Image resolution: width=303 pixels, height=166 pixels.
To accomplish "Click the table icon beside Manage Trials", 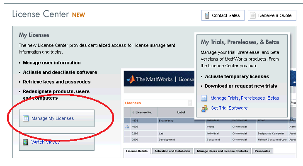I will pyautogui.click(x=204, y=98).
